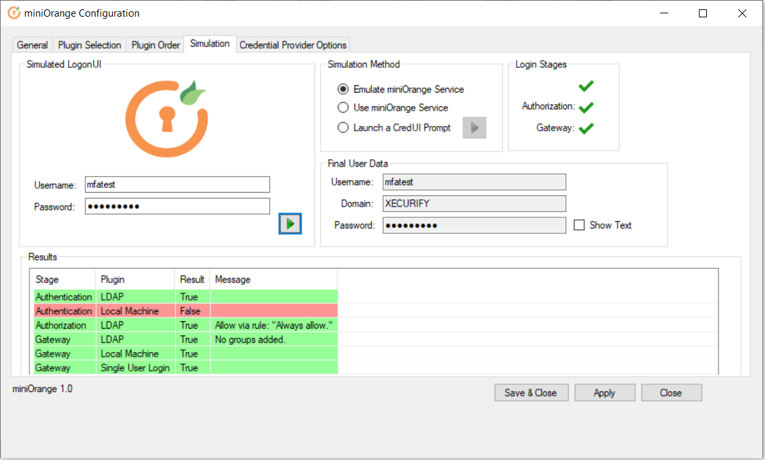765x460 pixels.
Task: Click the Message column header
Action: (274, 280)
